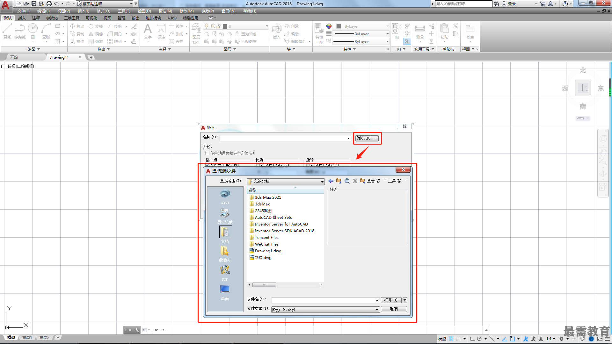This screenshot has width=612, height=344.
Task: Expand the Name (名称) combo box in Insert dialog
Action: pyautogui.click(x=348, y=138)
